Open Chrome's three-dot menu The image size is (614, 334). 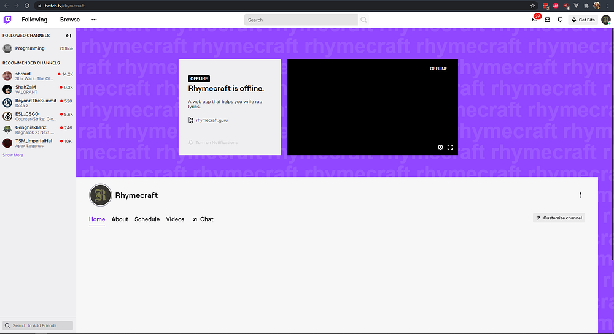[607, 6]
